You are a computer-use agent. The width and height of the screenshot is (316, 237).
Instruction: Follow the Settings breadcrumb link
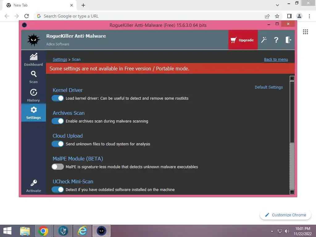click(60, 60)
